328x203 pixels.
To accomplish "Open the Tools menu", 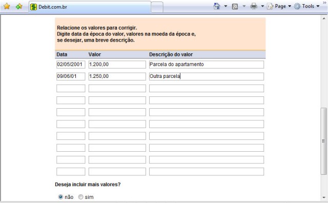I will (306, 6).
